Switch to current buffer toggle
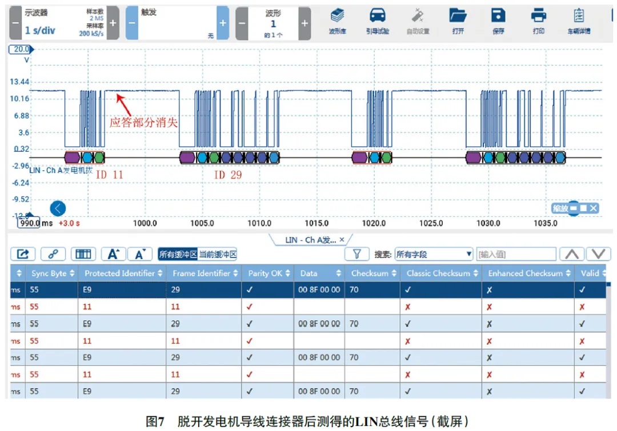 tap(218, 254)
